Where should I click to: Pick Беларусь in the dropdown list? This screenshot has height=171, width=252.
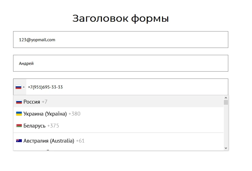[x=34, y=126]
